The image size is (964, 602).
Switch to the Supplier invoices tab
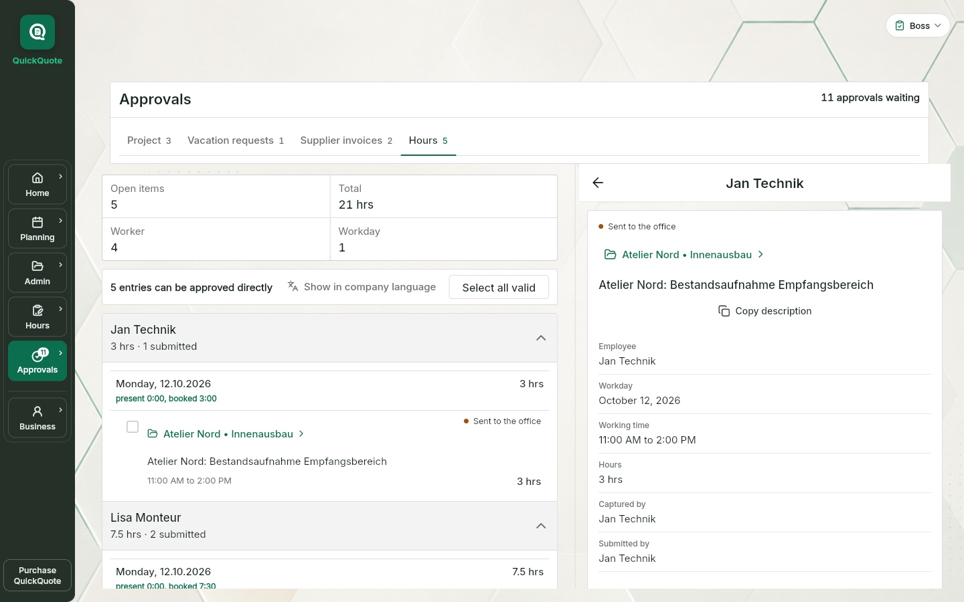[x=346, y=140]
